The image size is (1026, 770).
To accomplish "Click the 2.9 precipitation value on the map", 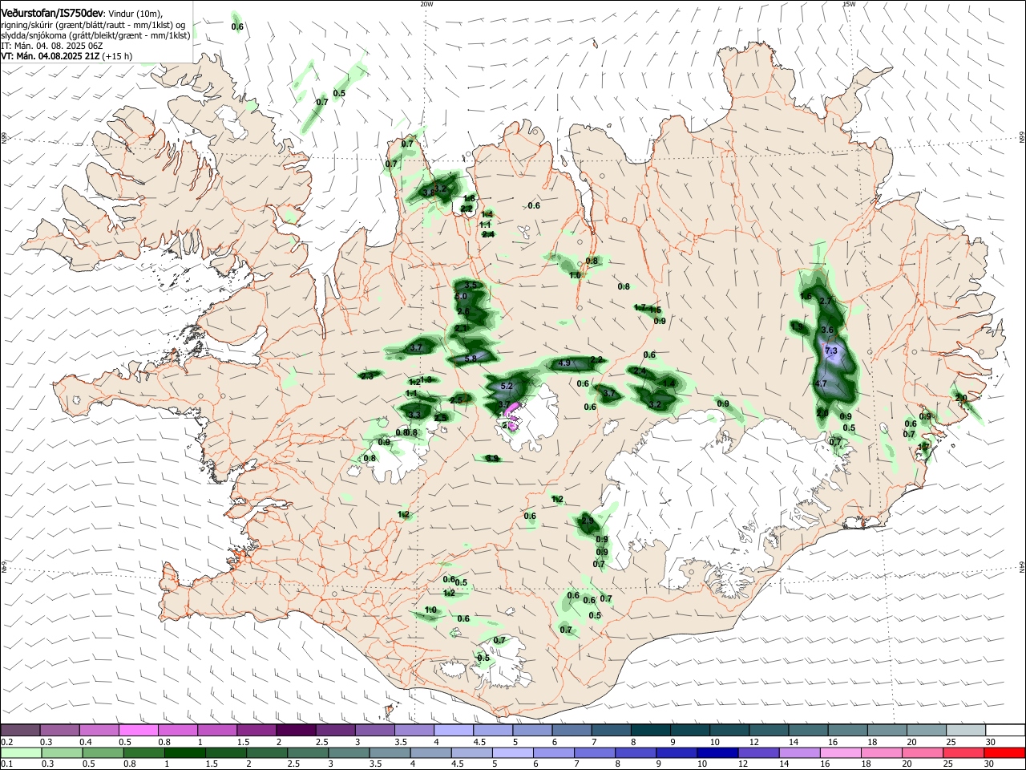I will click(x=588, y=521).
